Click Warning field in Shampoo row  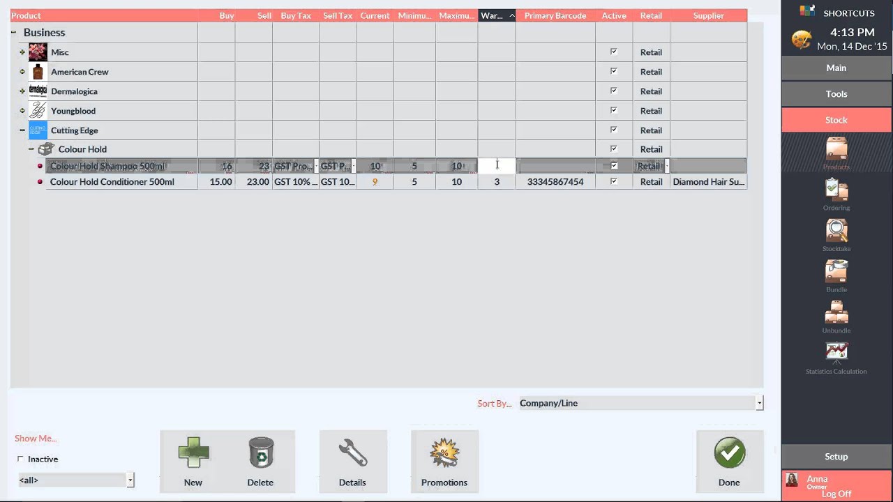(x=497, y=166)
